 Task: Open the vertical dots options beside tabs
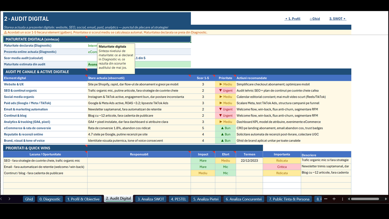coord(343,199)
